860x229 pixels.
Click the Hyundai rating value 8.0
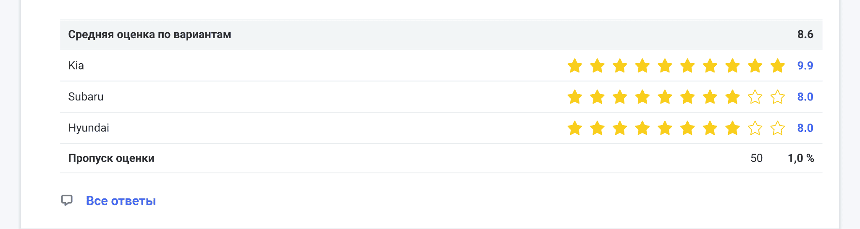805,128
